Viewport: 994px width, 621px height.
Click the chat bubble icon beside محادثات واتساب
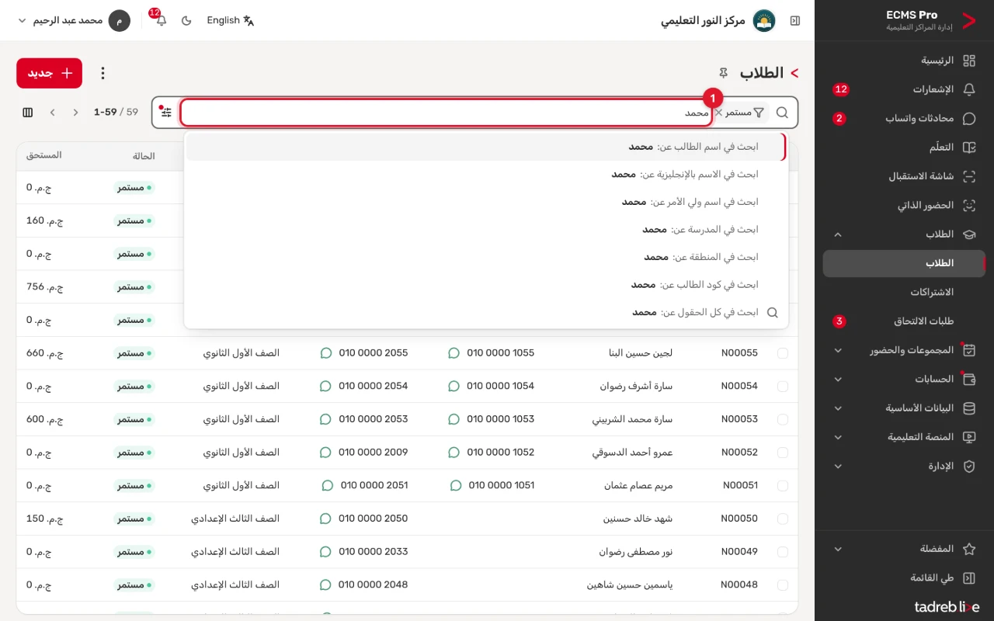tap(969, 119)
